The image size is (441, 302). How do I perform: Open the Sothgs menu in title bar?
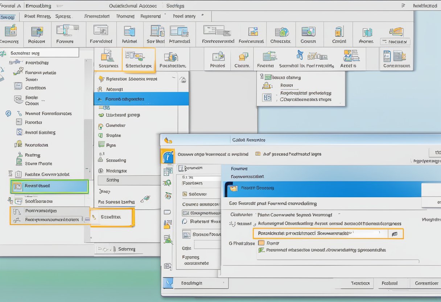click(175, 6)
